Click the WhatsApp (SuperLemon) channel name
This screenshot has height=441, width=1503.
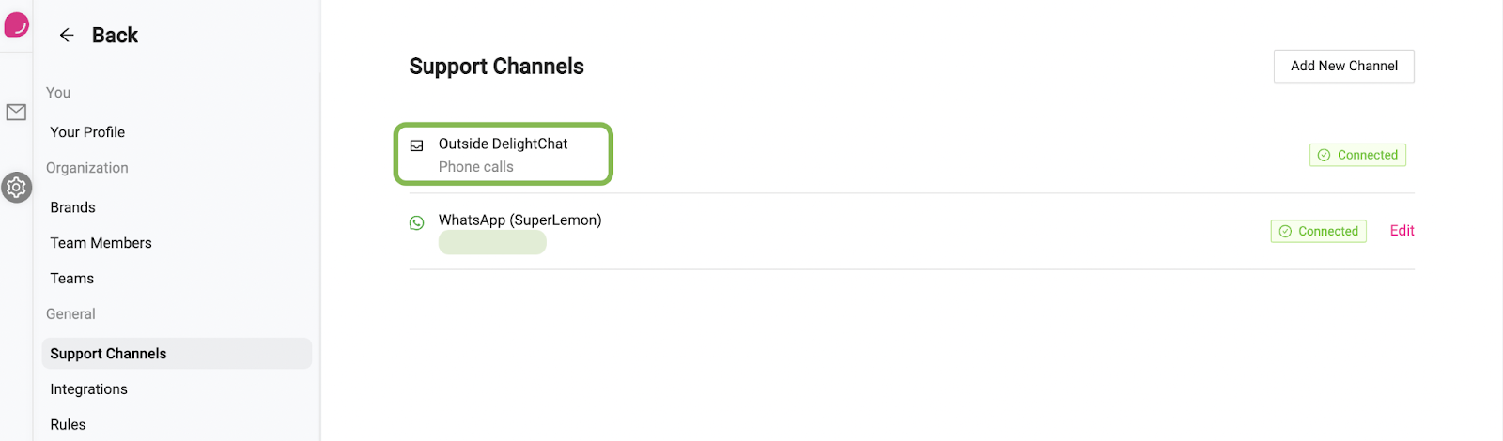519,220
